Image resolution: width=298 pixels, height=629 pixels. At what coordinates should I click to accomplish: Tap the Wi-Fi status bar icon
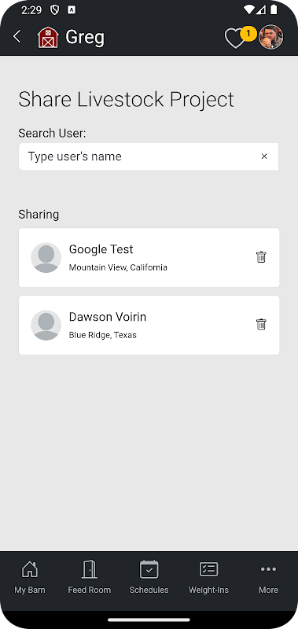(249, 9)
